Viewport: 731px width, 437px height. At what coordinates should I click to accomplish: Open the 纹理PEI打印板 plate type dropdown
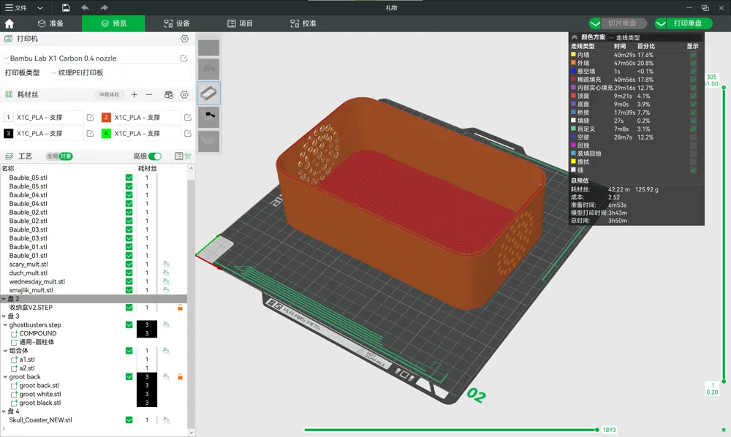point(120,72)
